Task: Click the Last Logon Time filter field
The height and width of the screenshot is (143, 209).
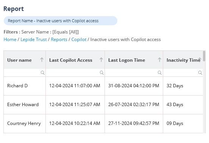Action: point(134,73)
